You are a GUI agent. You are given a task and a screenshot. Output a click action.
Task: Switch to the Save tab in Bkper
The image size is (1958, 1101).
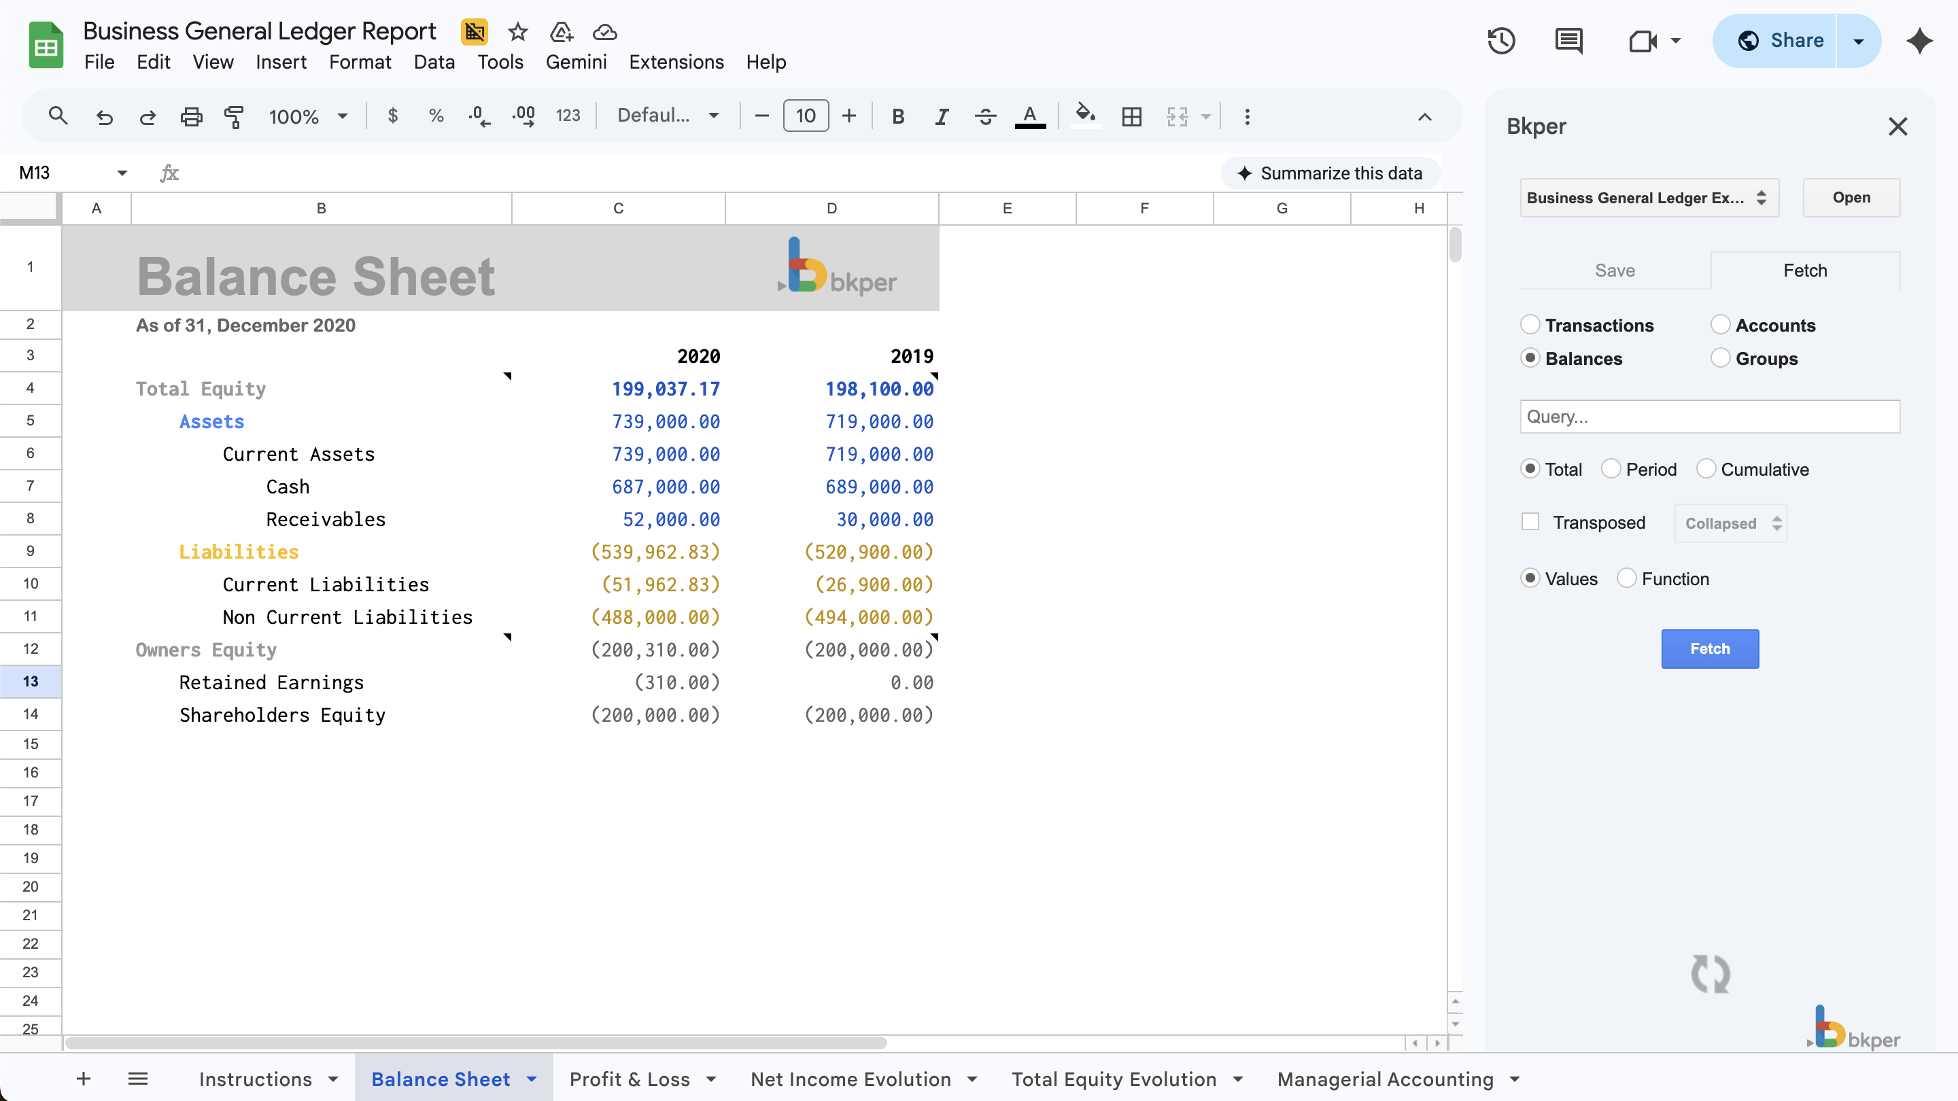1615,270
